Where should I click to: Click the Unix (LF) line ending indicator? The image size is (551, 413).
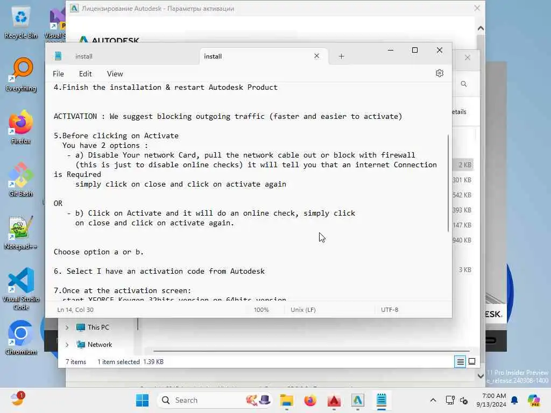(x=303, y=310)
